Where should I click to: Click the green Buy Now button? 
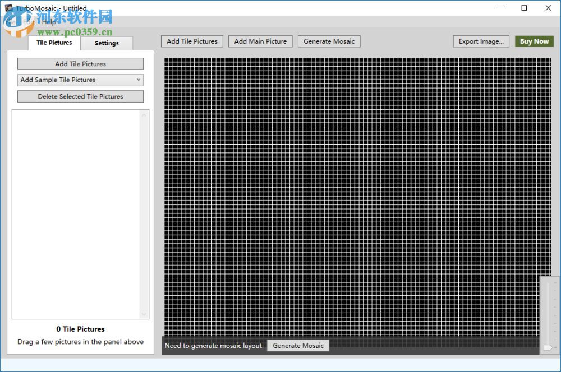tap(534, 41)
